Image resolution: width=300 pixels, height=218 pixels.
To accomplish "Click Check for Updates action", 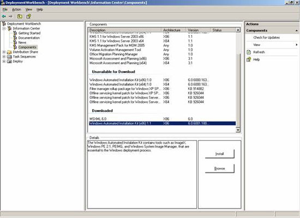I will [267, 38].
